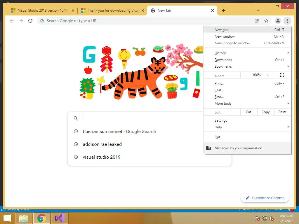Bookmark this tab with the star icon

point(266,21)
